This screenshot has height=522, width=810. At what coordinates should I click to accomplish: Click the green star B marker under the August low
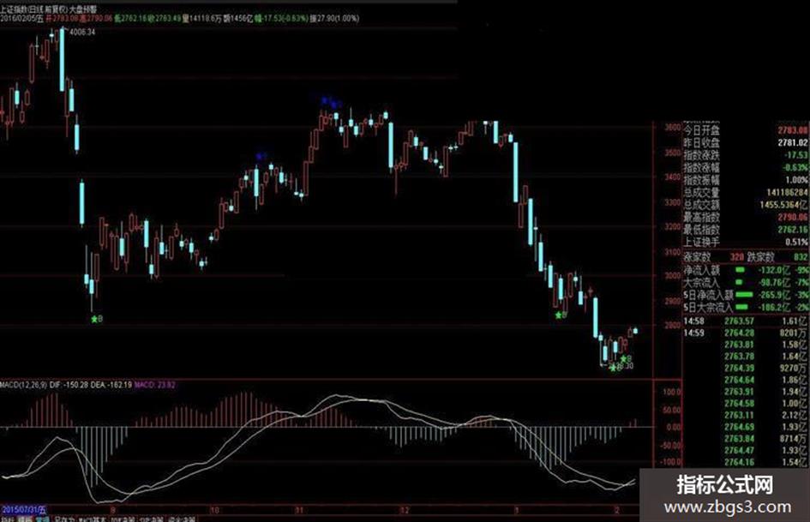point(97,319)
